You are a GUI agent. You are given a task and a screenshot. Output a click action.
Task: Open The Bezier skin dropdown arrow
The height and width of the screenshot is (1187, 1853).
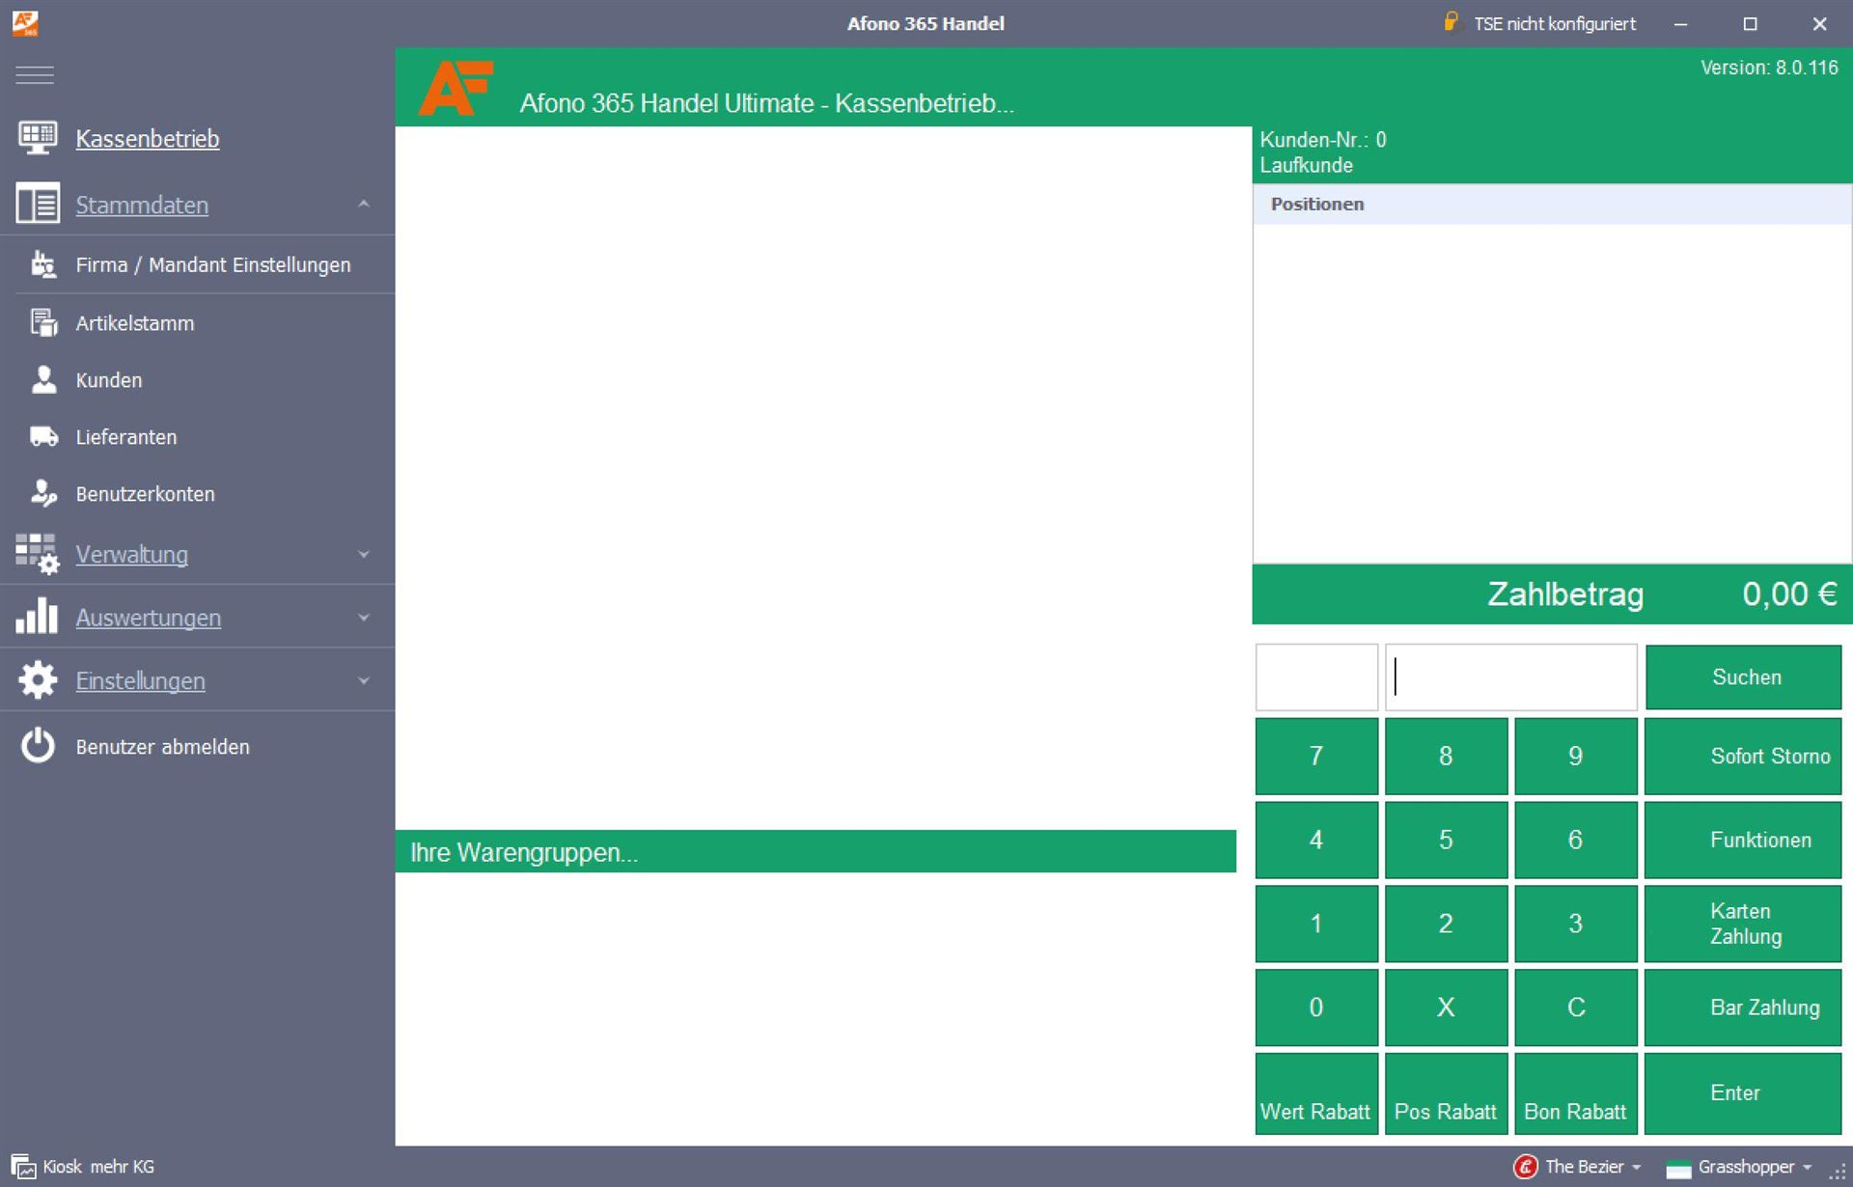pyautogui.click(x=1637, y=1168)
